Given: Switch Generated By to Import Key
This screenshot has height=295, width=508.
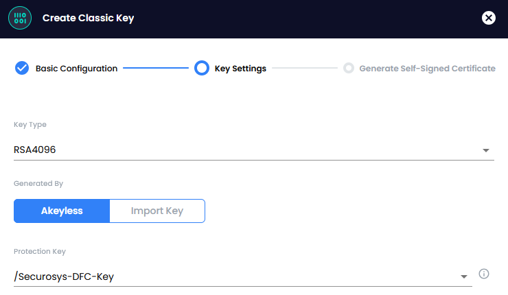Looking at the screenshot, I should (x=157, y=211).
